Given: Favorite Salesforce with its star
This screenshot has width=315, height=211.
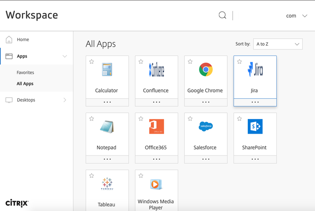Looking at the screenshot, I should click(190, 119).
